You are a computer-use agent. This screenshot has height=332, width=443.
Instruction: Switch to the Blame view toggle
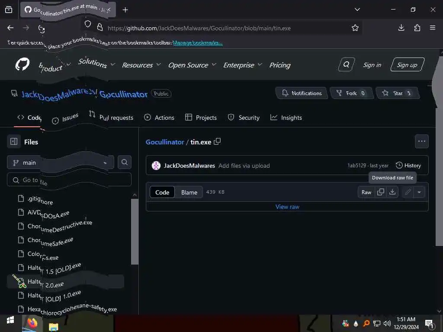pos(189,192)
